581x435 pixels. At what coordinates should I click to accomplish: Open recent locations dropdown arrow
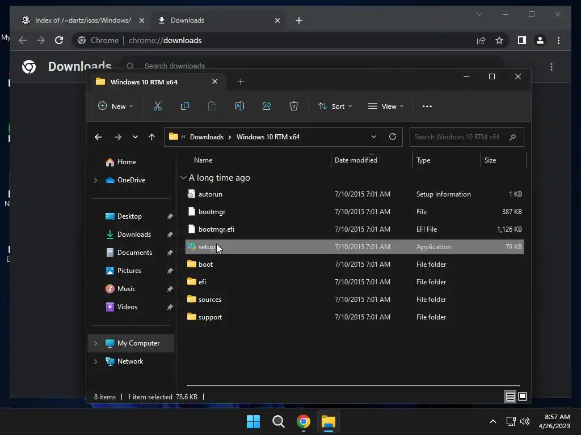(135, 137)
